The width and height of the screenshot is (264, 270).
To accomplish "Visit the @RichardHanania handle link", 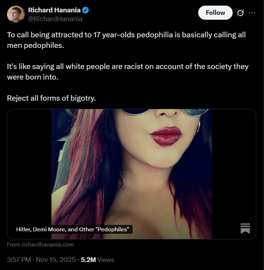I will click(x=55, y=19).
